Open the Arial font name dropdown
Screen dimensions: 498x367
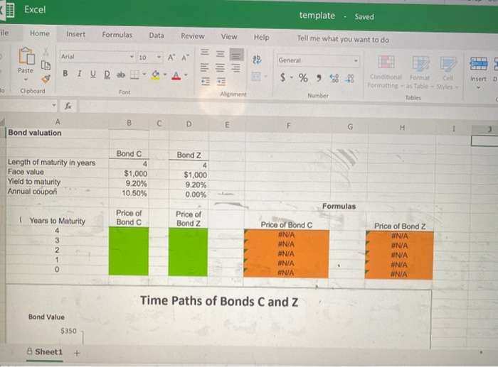[x=132, y=57]
